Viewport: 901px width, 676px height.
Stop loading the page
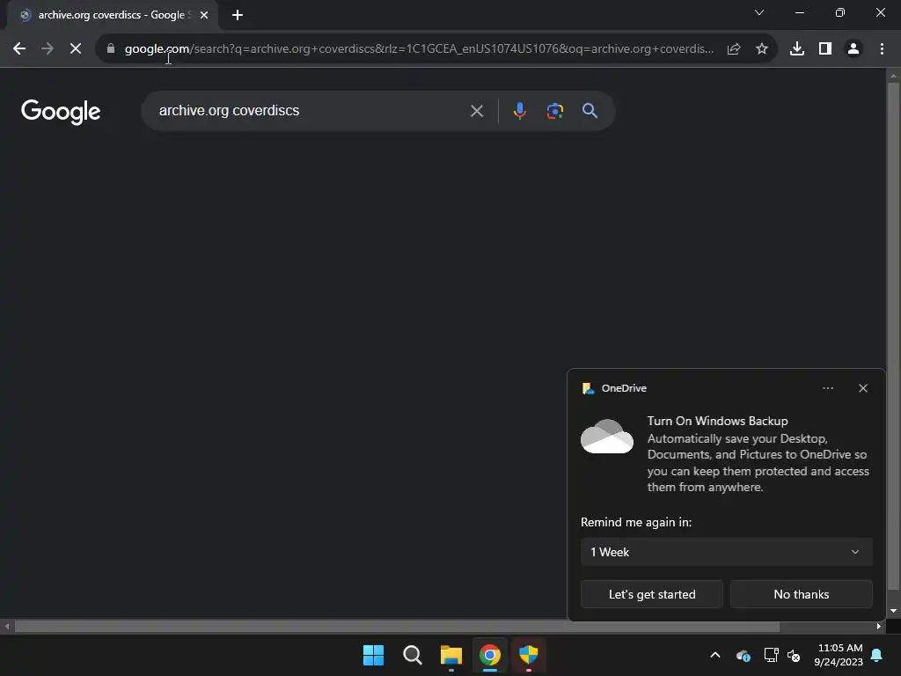click(76, 49)
